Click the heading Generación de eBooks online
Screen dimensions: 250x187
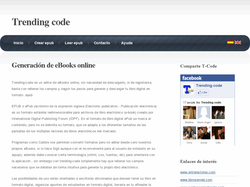pyautogui.click(x=54, y=66)
